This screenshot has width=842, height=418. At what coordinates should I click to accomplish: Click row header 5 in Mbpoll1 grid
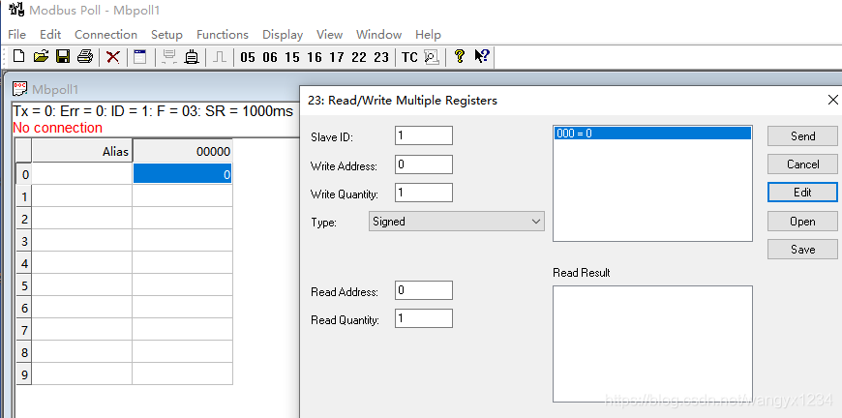coord(23,285)
